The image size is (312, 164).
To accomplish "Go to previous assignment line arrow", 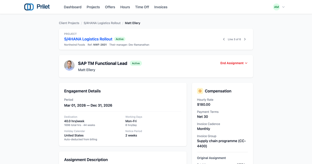I will click(x=224, y=39).
